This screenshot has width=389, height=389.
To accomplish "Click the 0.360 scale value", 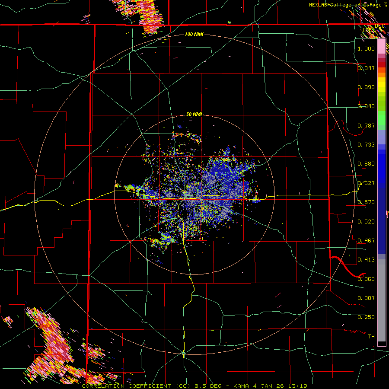I will coord(366,279).
